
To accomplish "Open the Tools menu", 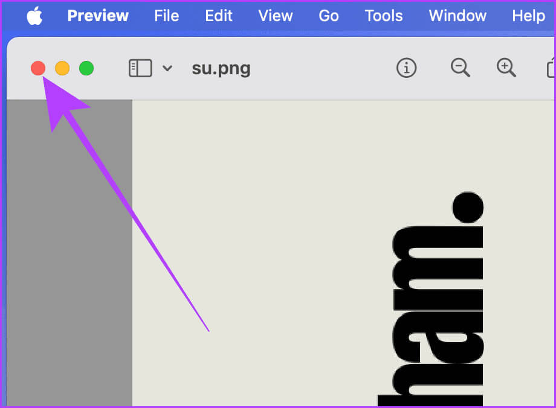I will (x=384, y=16).
